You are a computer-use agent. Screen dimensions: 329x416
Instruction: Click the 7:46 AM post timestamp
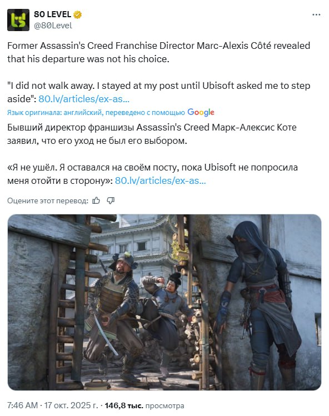point(23,405)
